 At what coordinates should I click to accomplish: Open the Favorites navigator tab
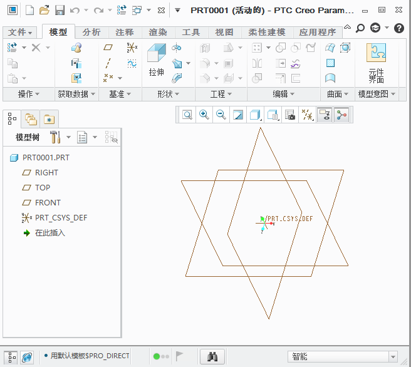pos(49,119)
